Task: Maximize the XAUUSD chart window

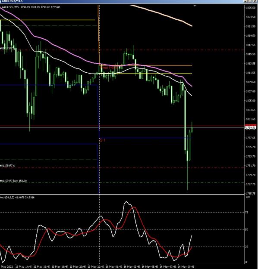Action: pyautogui.click(x=250, y=1)
